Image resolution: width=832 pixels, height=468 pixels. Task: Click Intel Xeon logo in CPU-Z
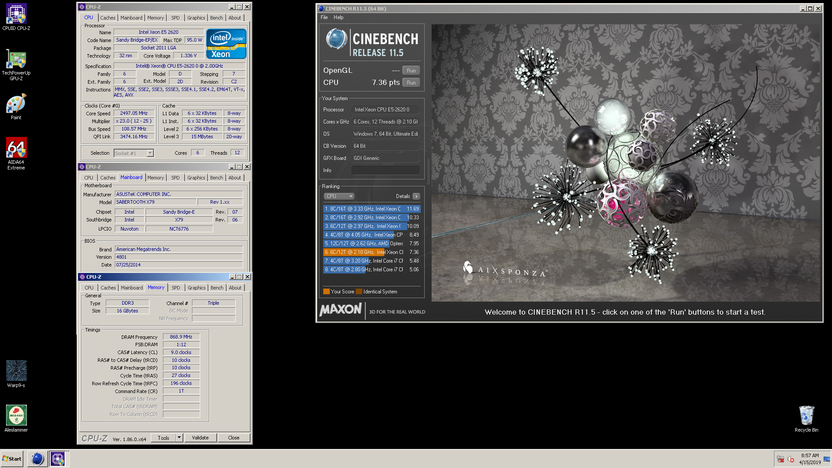pos(226,44)
